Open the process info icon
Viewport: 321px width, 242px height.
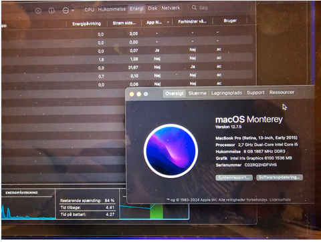[x=51, y=11]
